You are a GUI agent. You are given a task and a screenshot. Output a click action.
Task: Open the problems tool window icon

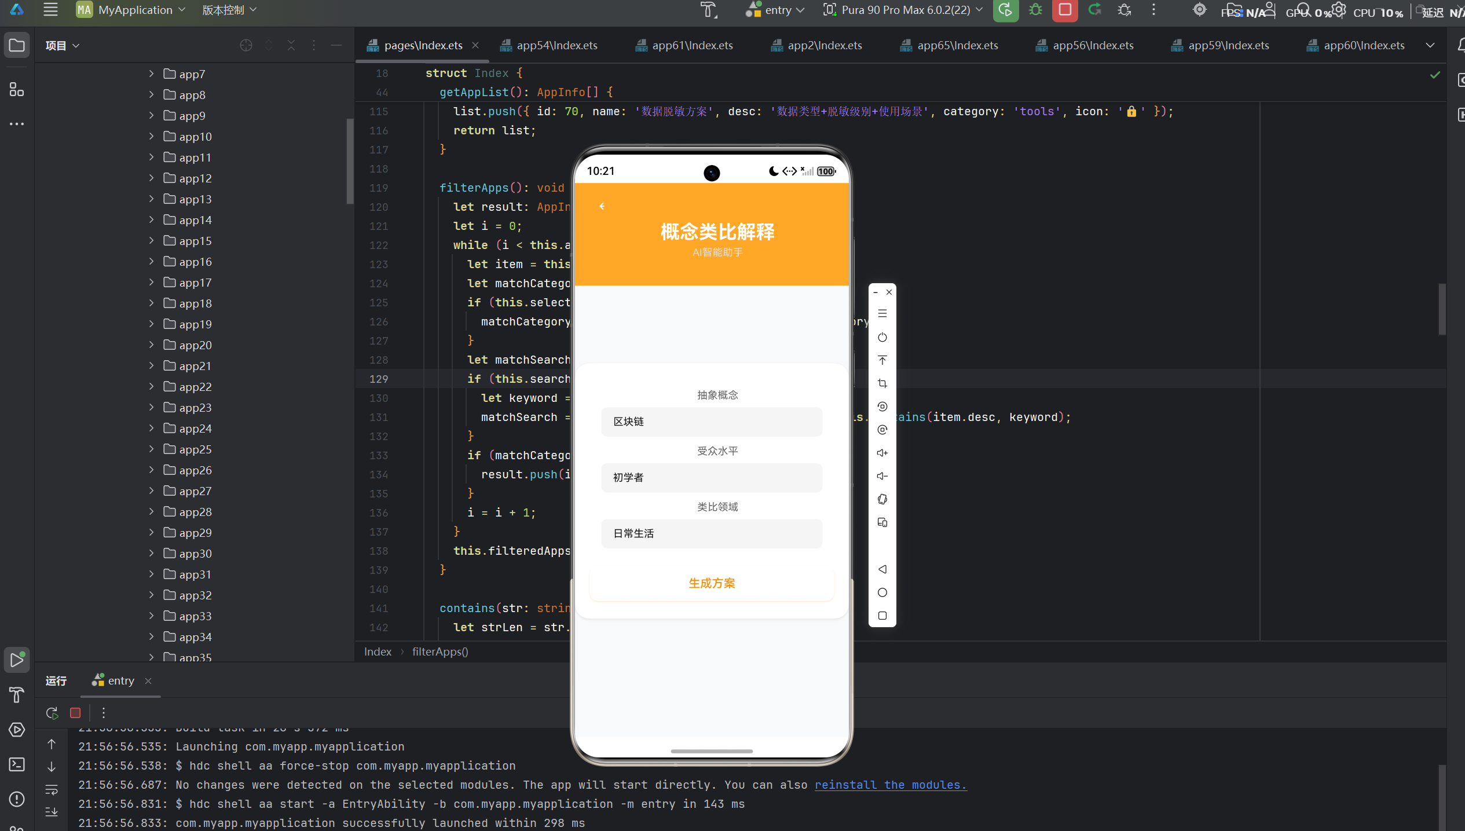(x=17, y=799)
